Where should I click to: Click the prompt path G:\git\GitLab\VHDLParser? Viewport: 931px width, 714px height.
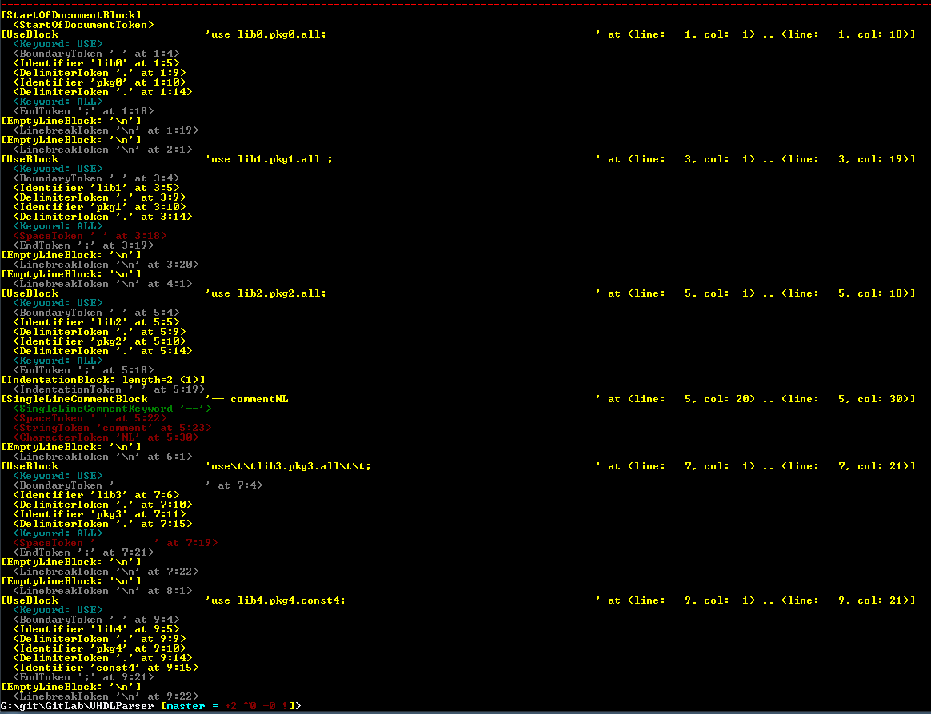pyautogui.click(x=78, y=706)
